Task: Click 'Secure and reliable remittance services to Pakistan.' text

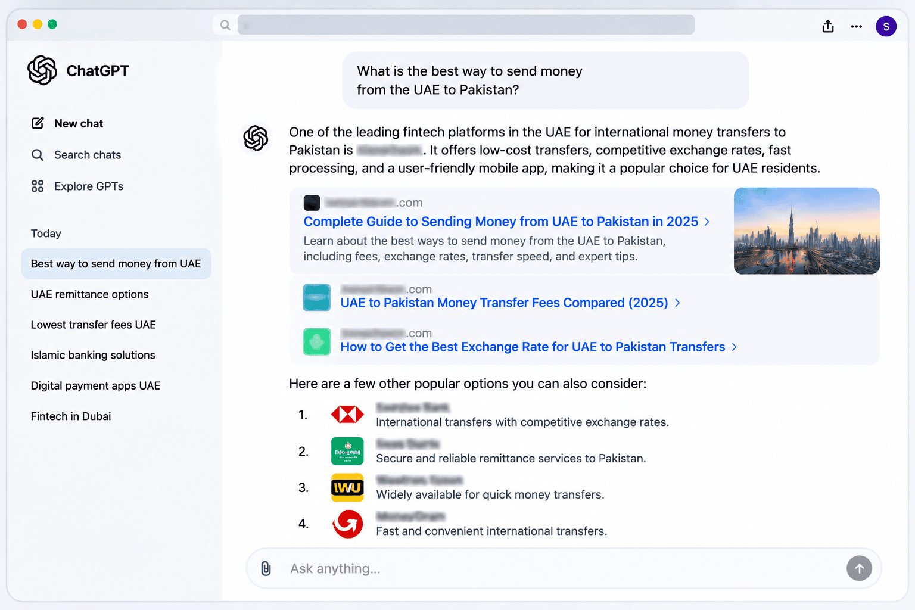Action: point(511,459)
